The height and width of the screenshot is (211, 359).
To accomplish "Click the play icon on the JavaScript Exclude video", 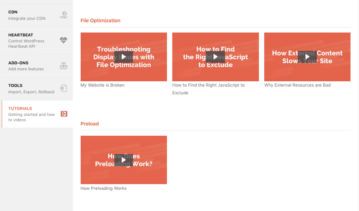I will (x=215, y=57).
